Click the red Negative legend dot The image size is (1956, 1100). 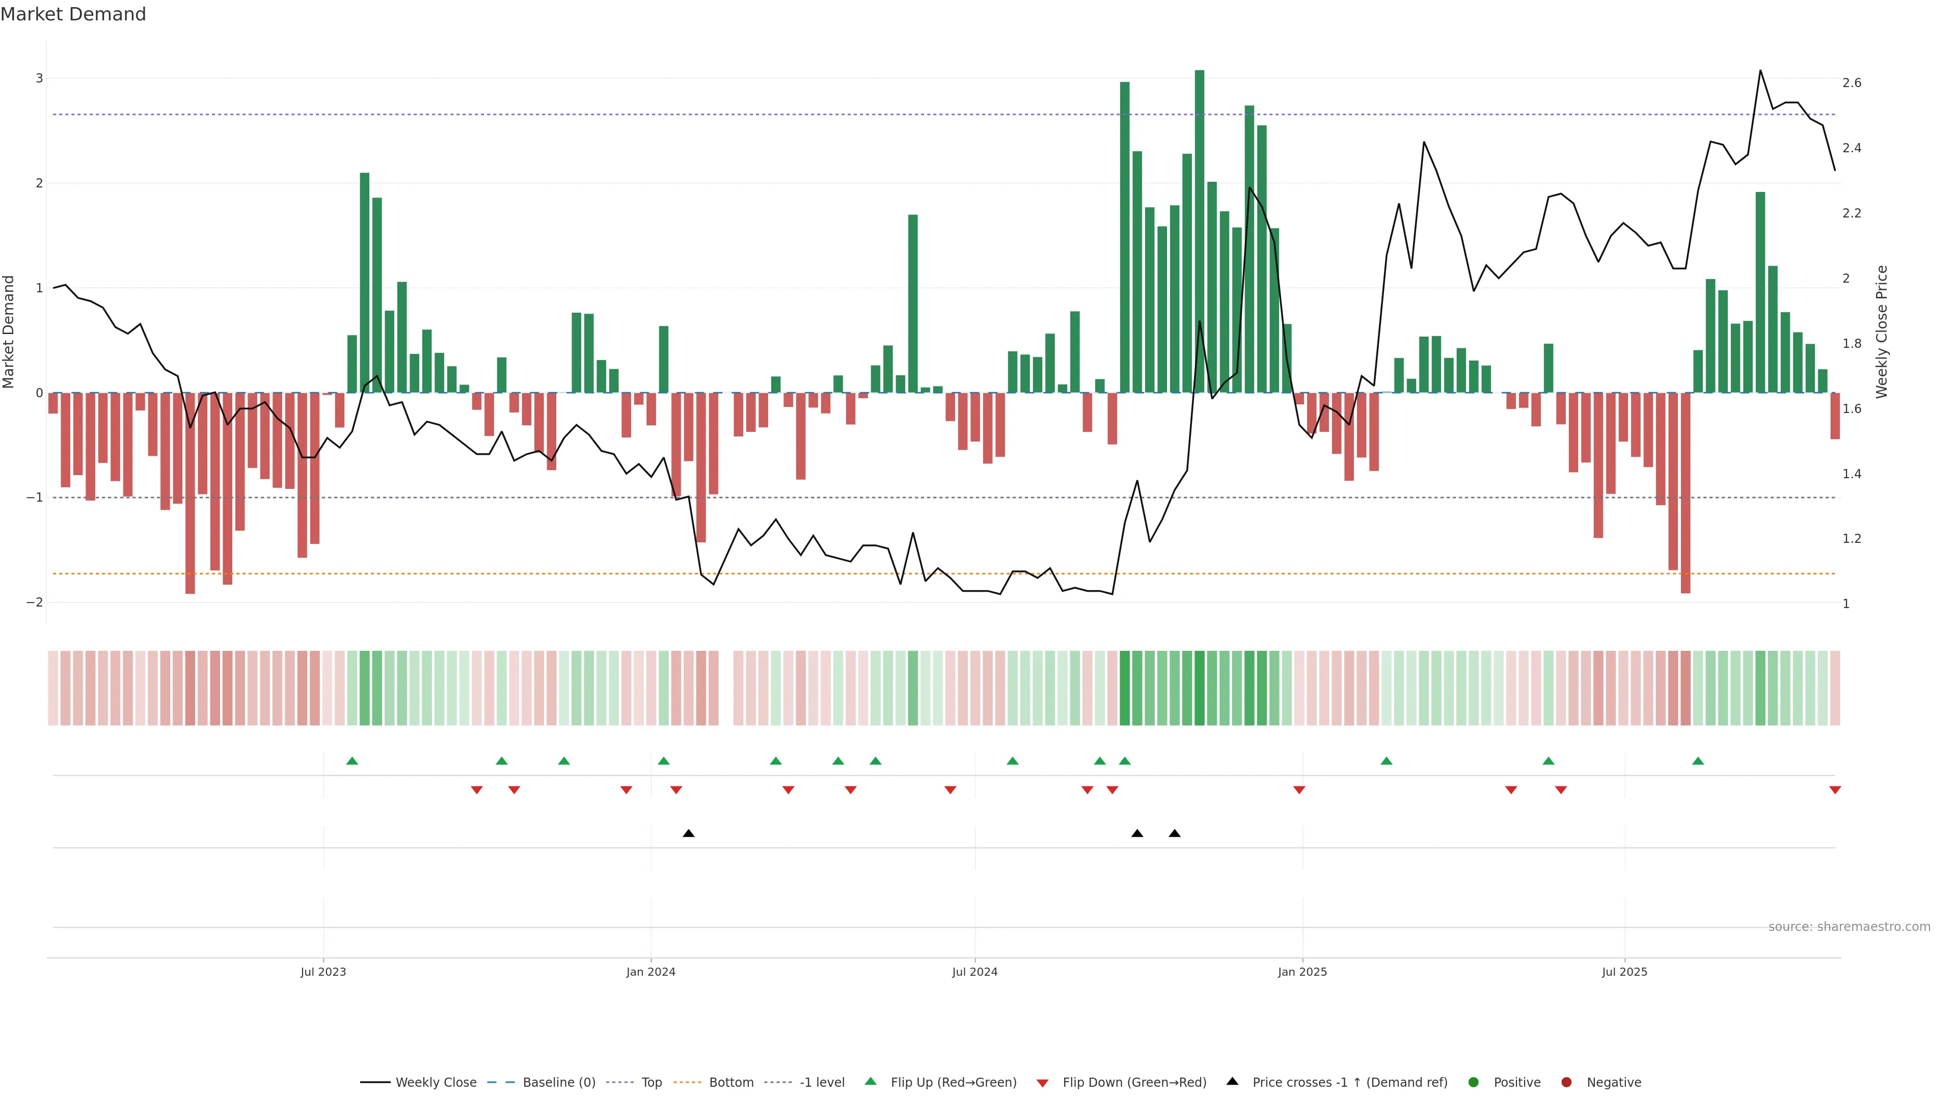[1566, 1083]
